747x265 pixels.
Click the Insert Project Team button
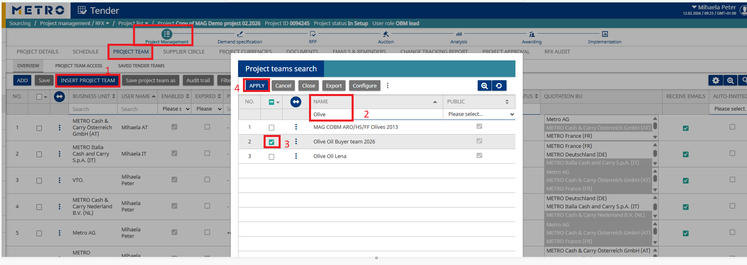(88, 80)
